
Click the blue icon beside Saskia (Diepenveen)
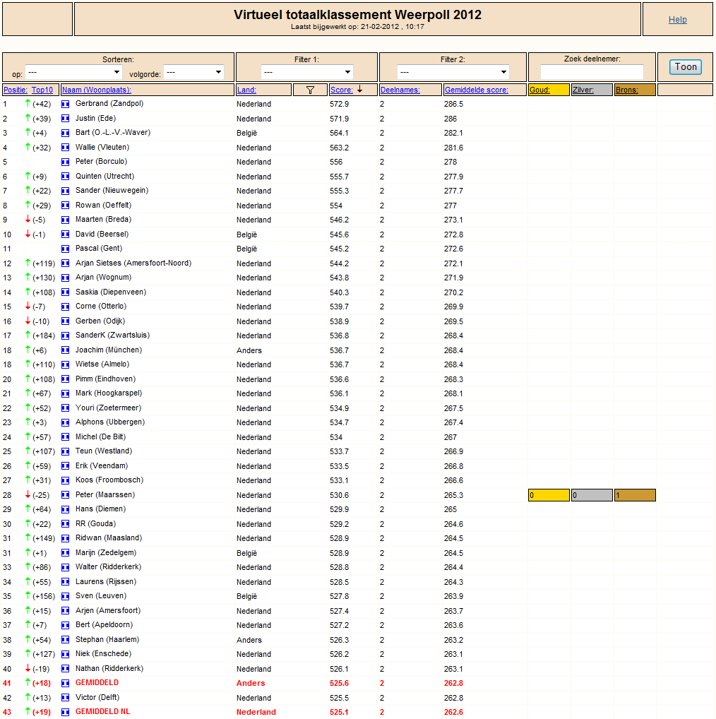coord(66,292)
